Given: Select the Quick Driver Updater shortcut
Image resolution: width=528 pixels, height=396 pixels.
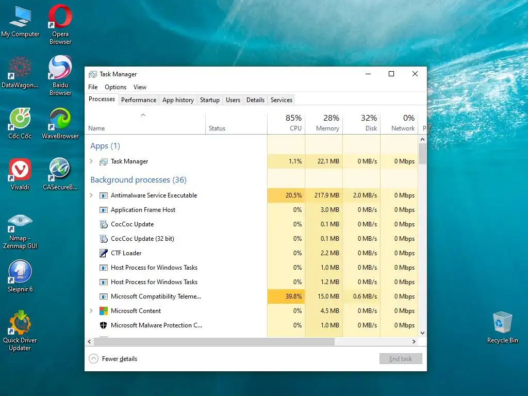Looking at the screenshot, I should pyautogui.click(x=20, y=331).
